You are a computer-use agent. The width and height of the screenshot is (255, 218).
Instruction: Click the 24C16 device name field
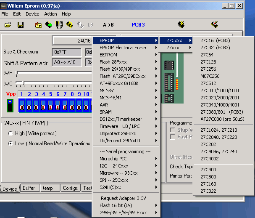pos(72,40)
